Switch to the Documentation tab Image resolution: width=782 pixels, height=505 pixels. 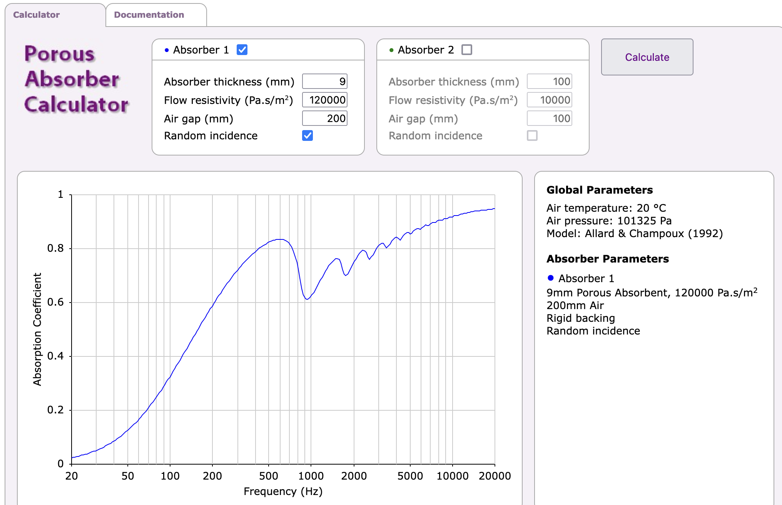click(149, 15)
